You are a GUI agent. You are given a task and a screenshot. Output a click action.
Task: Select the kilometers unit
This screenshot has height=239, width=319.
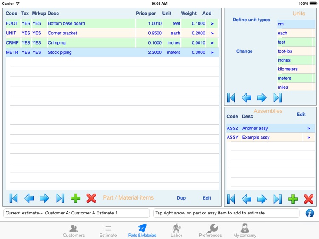pos(296,69)
